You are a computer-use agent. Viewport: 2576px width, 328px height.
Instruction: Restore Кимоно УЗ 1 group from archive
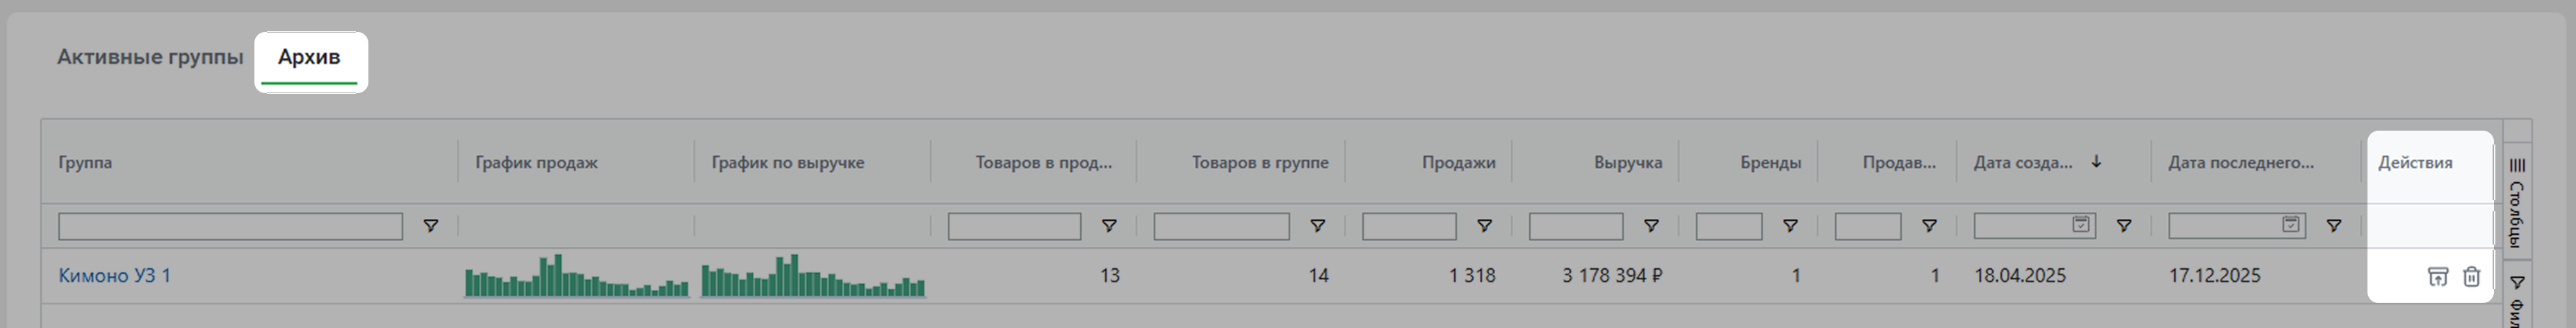pos(2437,277)
